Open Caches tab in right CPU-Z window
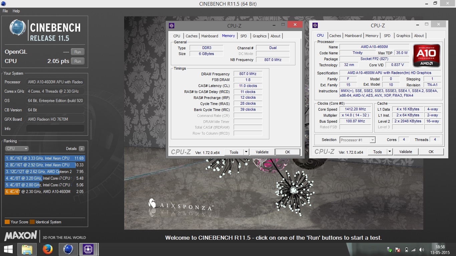 coord(335,36)
